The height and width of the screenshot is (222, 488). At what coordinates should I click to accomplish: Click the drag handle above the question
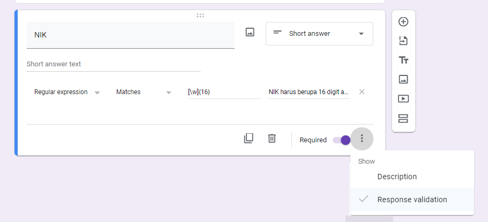[200, 15]
